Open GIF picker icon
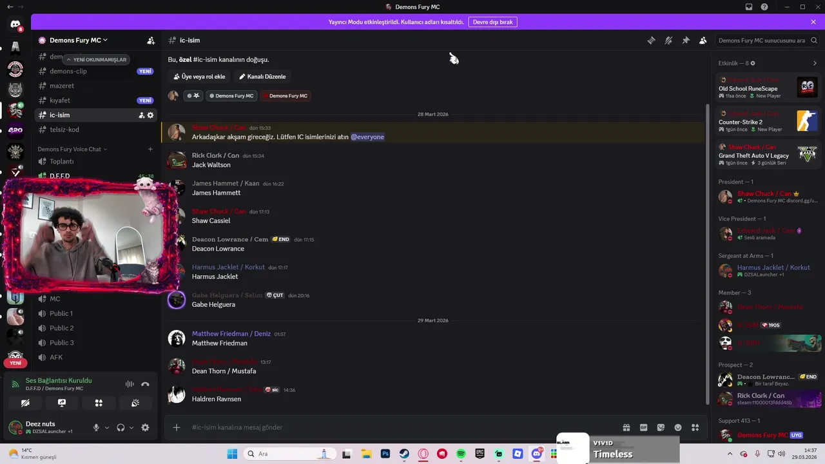The image size is (825, 464). [643, 427]
